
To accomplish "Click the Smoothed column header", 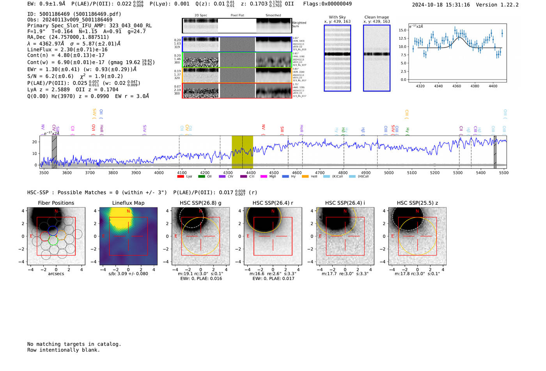I will 273,16.
